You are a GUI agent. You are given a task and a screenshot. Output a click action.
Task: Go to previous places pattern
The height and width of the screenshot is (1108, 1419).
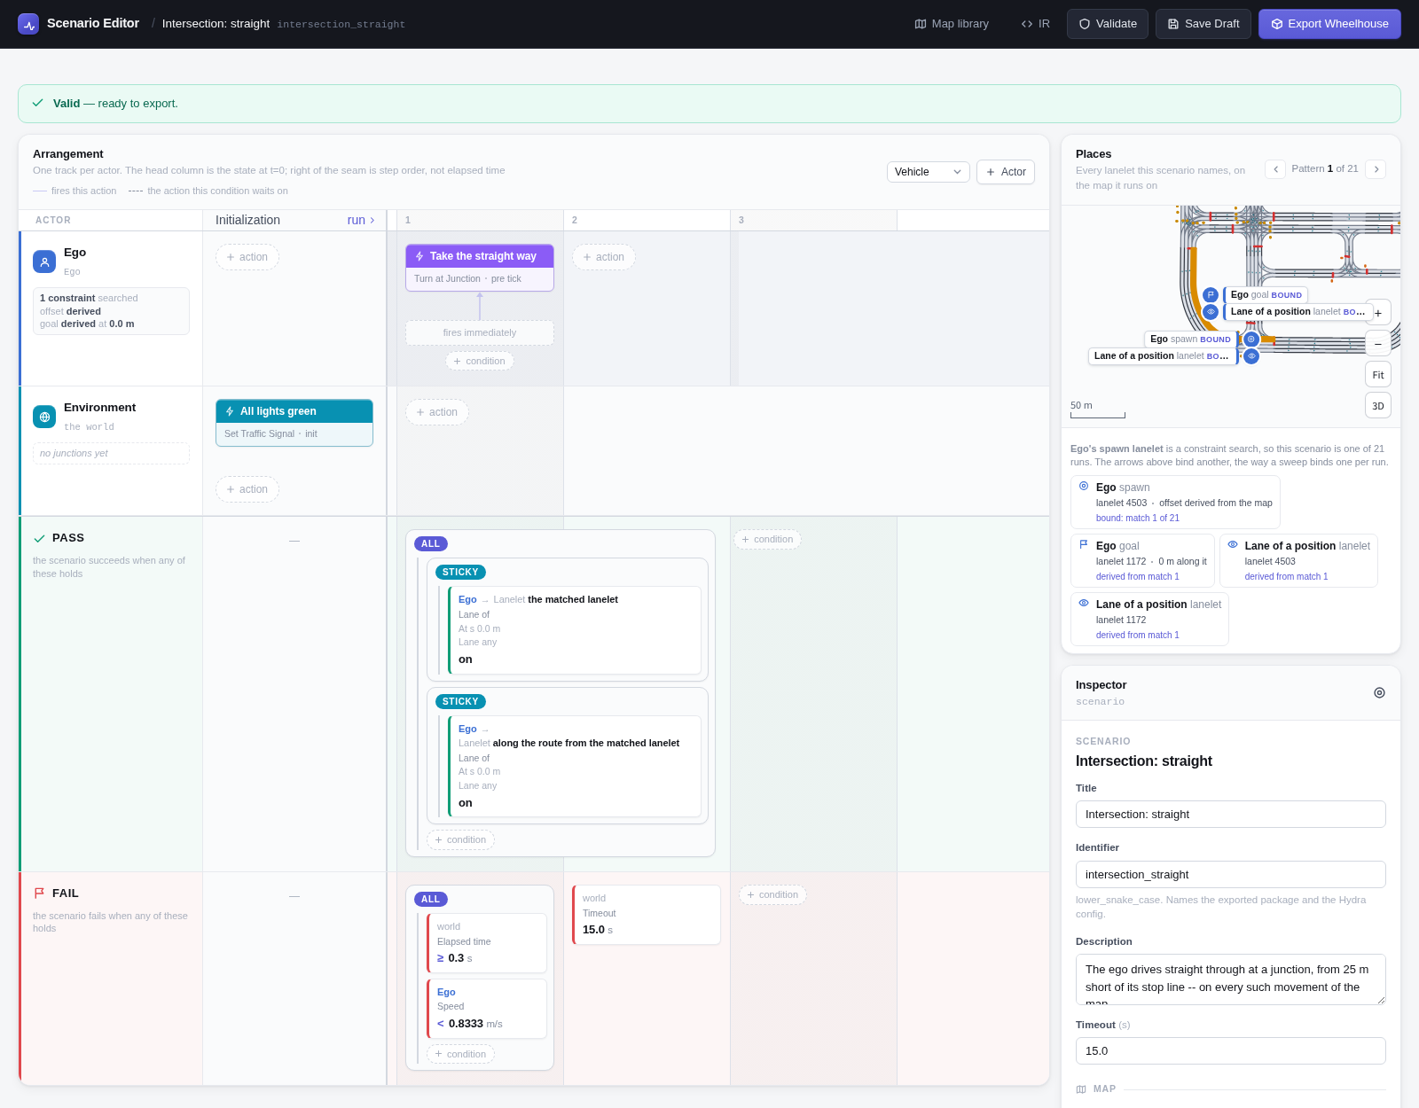point(1275,169)
